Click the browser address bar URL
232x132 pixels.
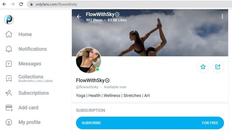(x=56, y=4)
